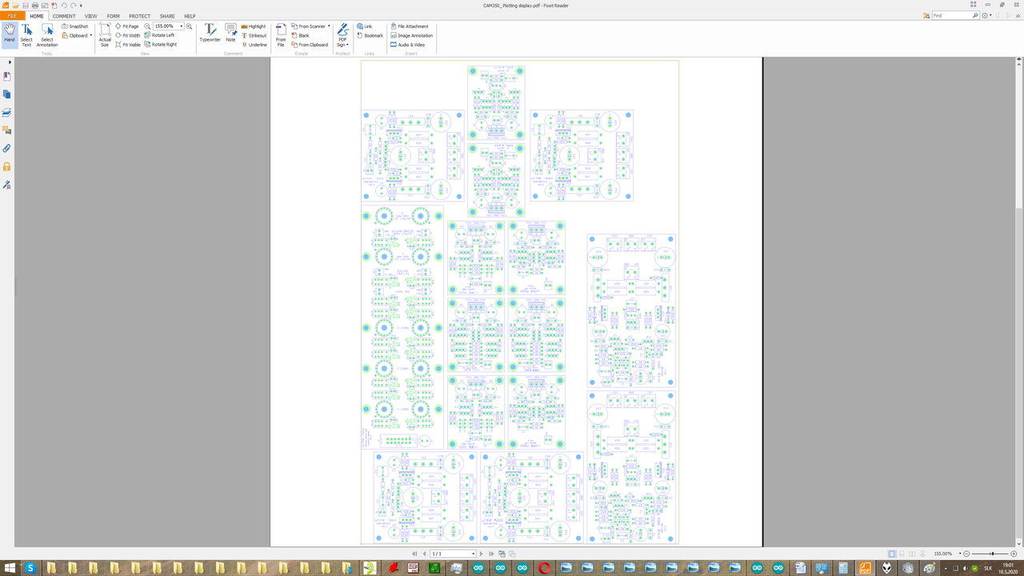1024x576 pixels.
Task: Open the page number dropdown
Action: (474, 554)
